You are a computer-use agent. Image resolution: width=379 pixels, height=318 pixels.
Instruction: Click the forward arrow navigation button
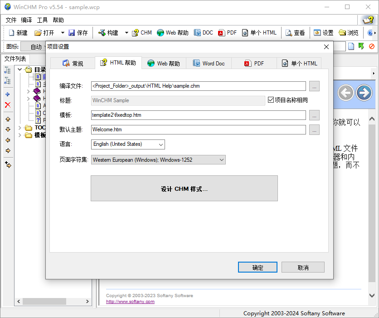364,93
